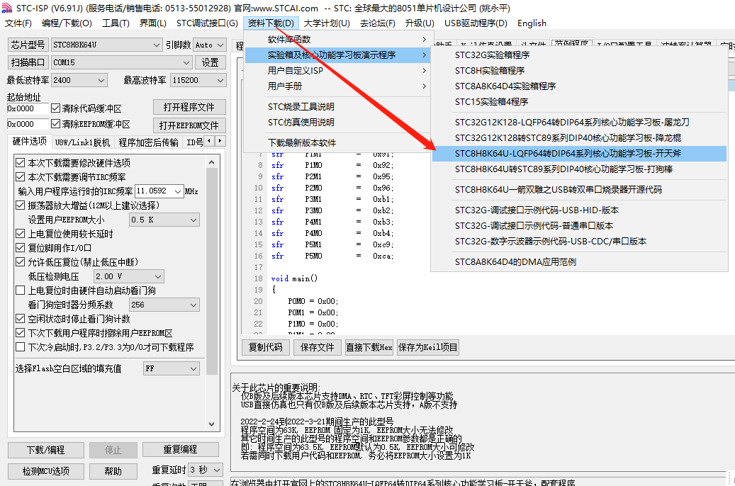Click the 检测MCU选项 button
Viewport: 735px width, 486px height.
(x=46, y=471)
